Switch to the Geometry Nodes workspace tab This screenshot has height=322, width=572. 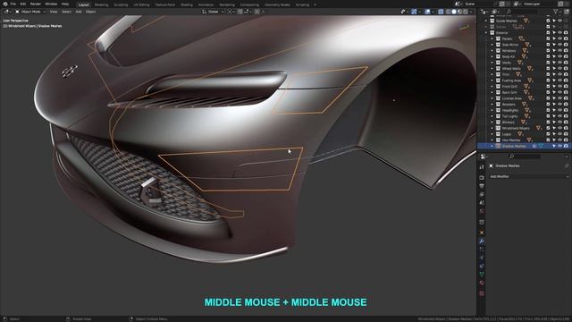point(277,4)
